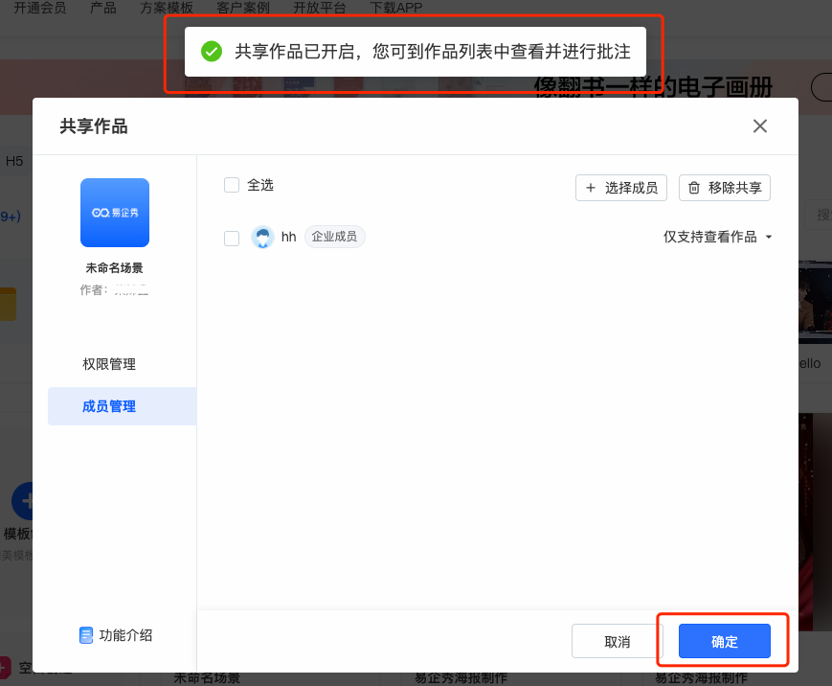This screenshot has width=832, height=686.
Task: Click the dropdown arrow beside 仅支持查看作品
Action: tap(769, 238)
